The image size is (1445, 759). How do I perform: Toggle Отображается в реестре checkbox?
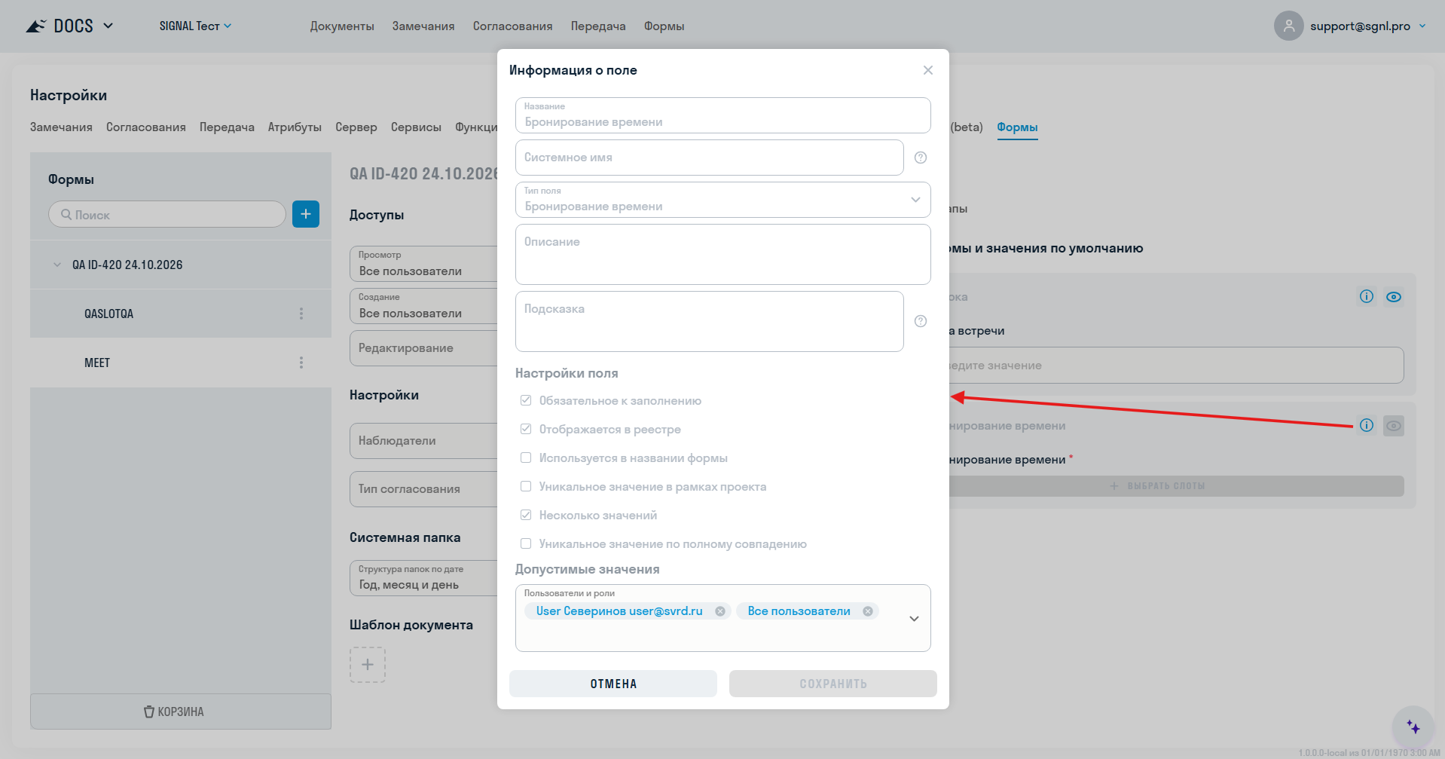[526, 429]
